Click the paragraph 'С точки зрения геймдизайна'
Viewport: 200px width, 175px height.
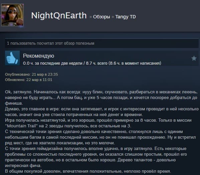point(96,157)
